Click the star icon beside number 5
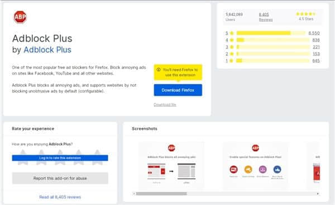This screenshot has width=335, height=205. (x=232, y=33)
